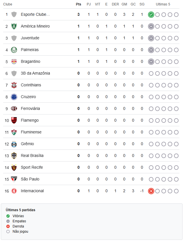Click the Bragantino club crest
Viewport: 188px width, 241px height.
(14, 62)
